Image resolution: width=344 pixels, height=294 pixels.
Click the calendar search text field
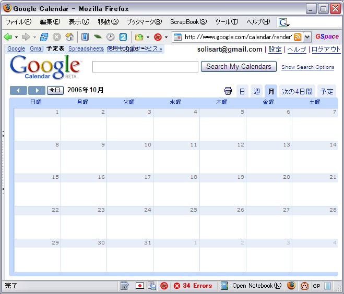pyautogui.click(x=145, y=67)
